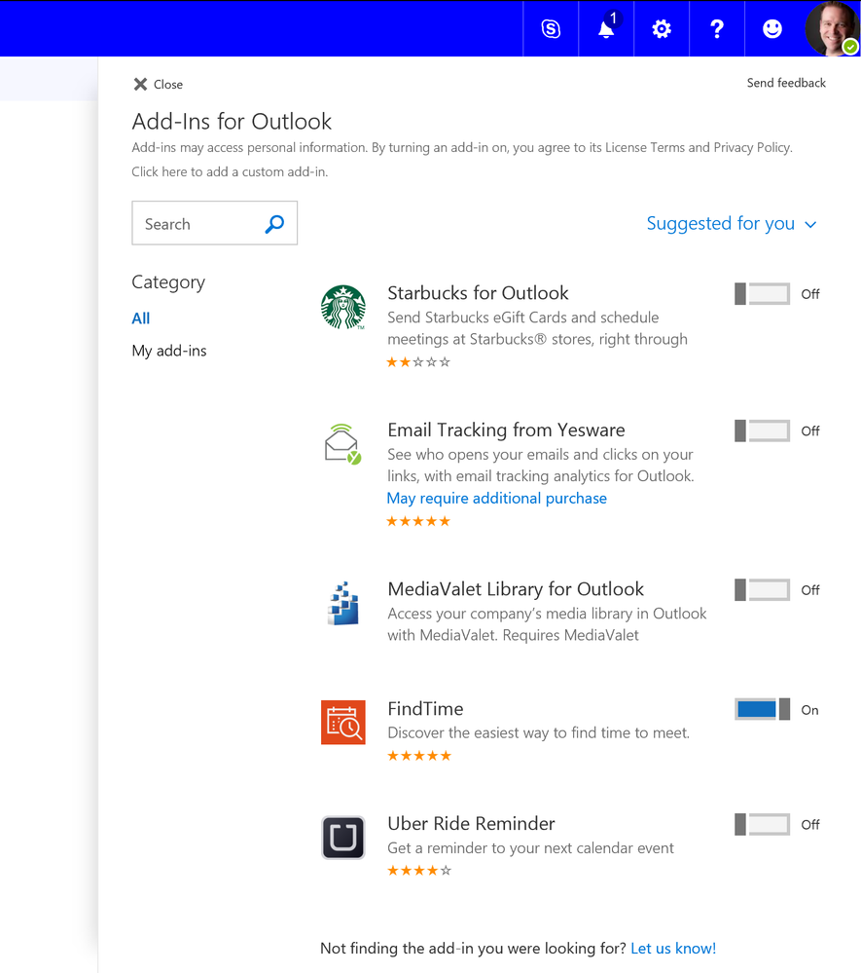Enable the Uber Ride Reminder toggle
This screenshot has height=973, width=861.
[762, 824]
